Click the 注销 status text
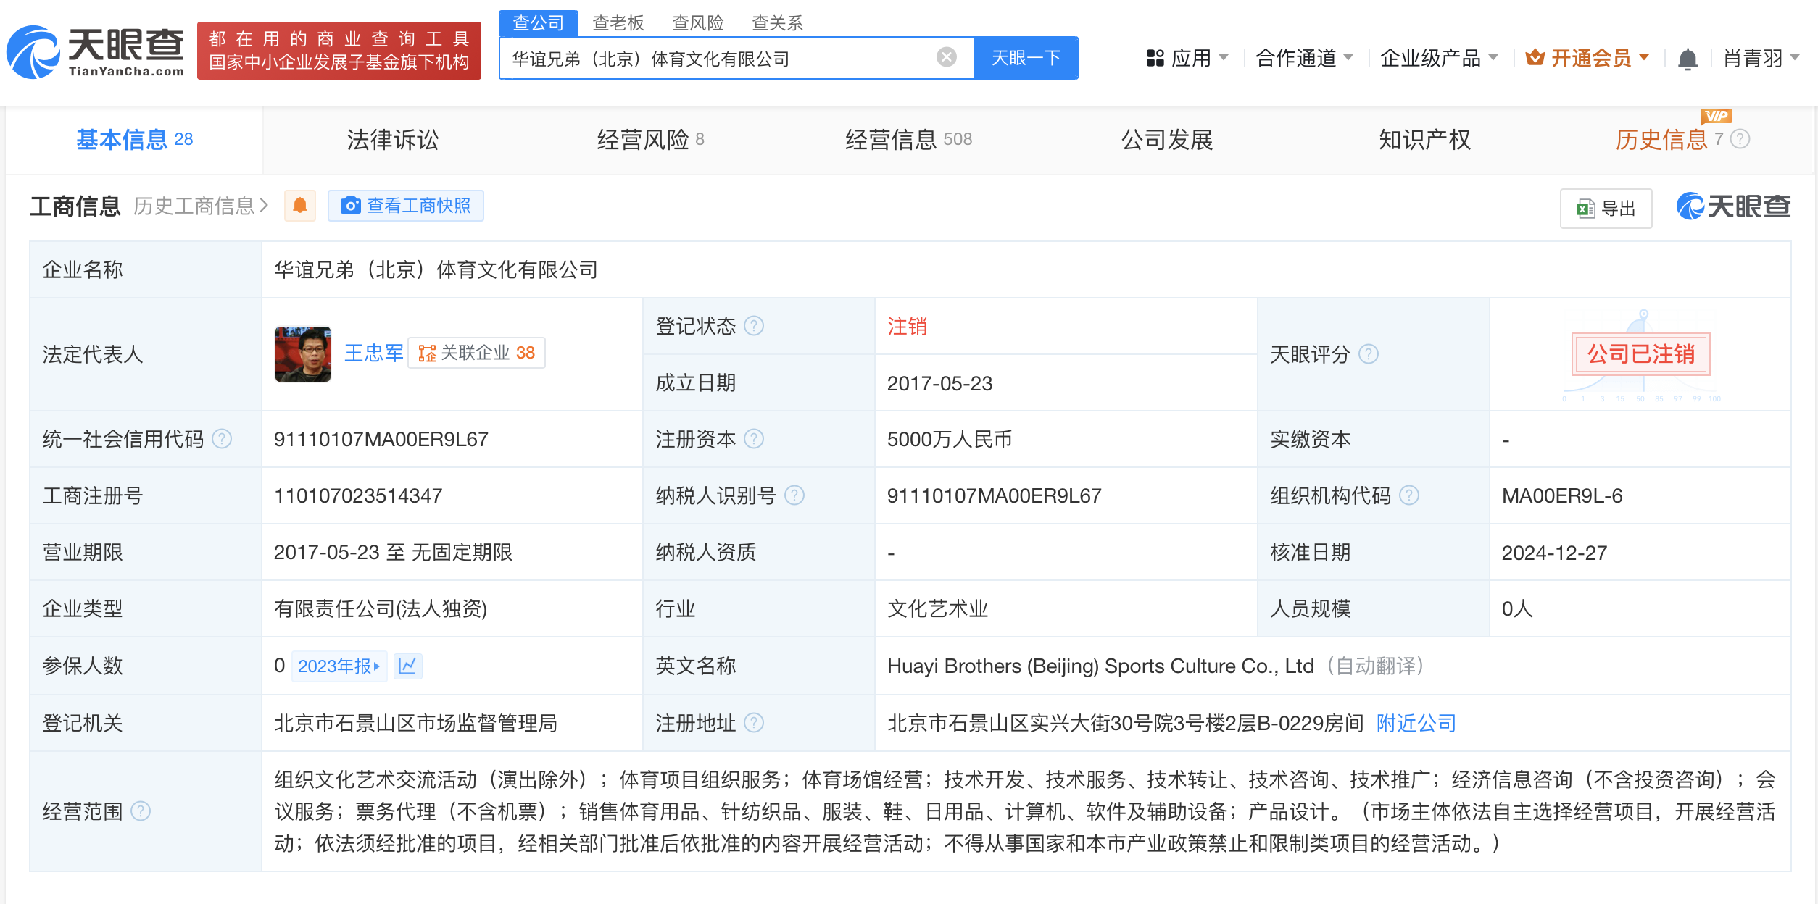Viewport: 1818px width, 904px height. click(907, 326)
